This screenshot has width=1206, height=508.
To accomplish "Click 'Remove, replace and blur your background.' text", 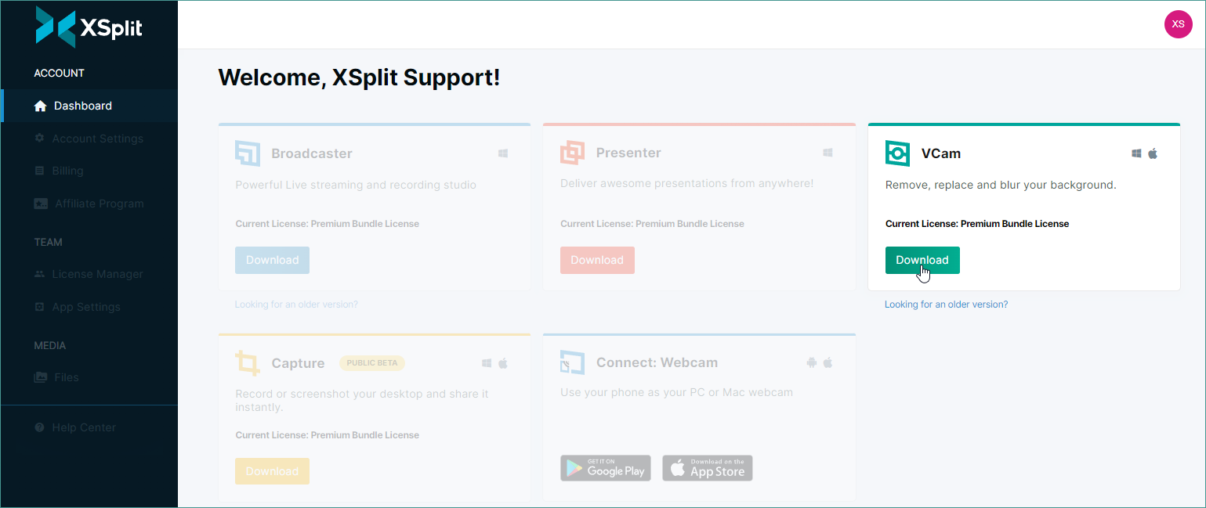I will 1001,186.
